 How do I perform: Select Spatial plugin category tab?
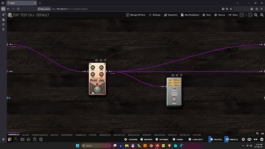pos(172,135)
